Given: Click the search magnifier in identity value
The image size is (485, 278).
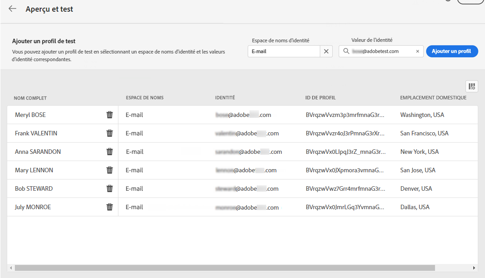Looking at the screenshot, I should click(x=346, y=51).
